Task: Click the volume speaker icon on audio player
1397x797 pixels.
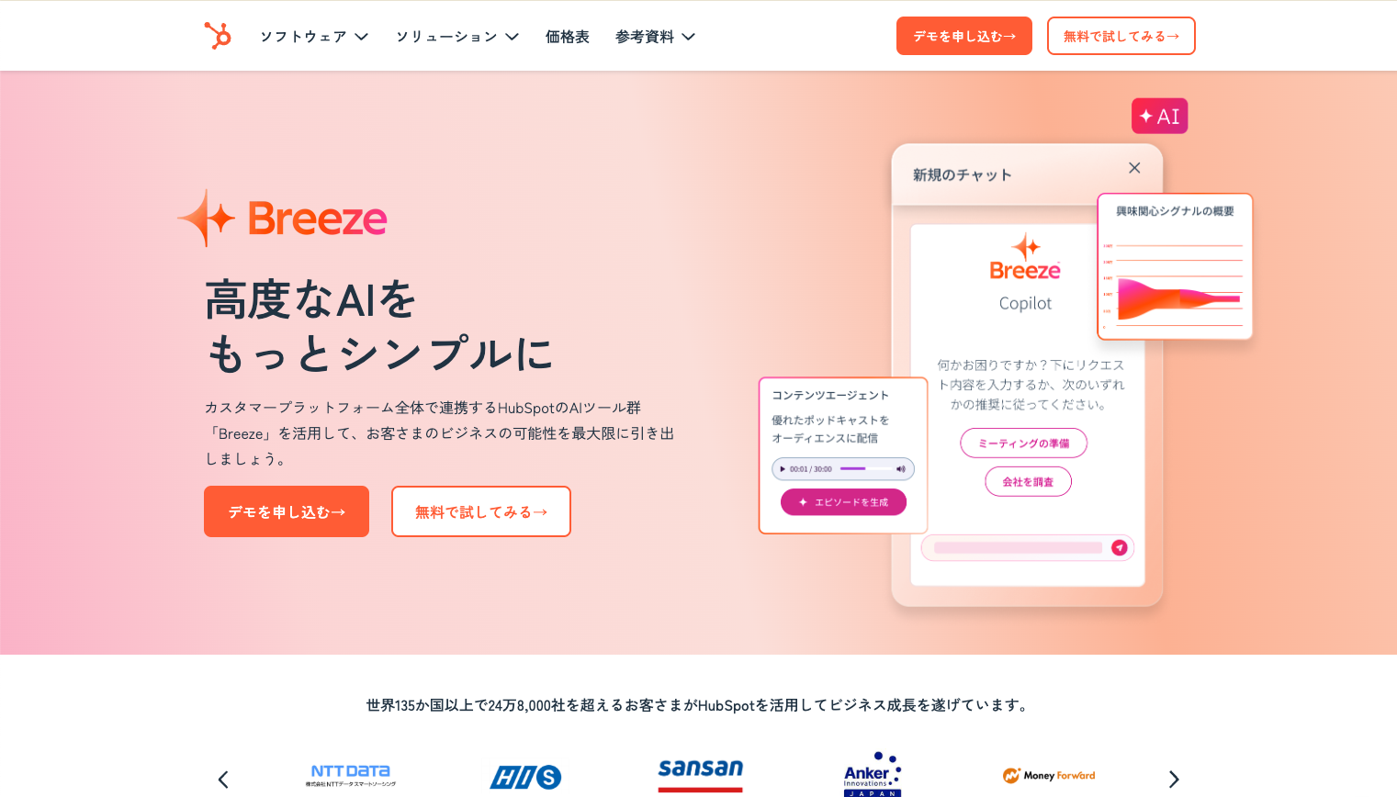Action: click(901, 469)
